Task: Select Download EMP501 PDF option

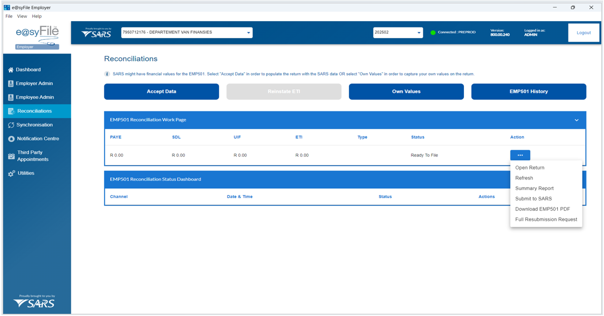Action: [542, 209]
